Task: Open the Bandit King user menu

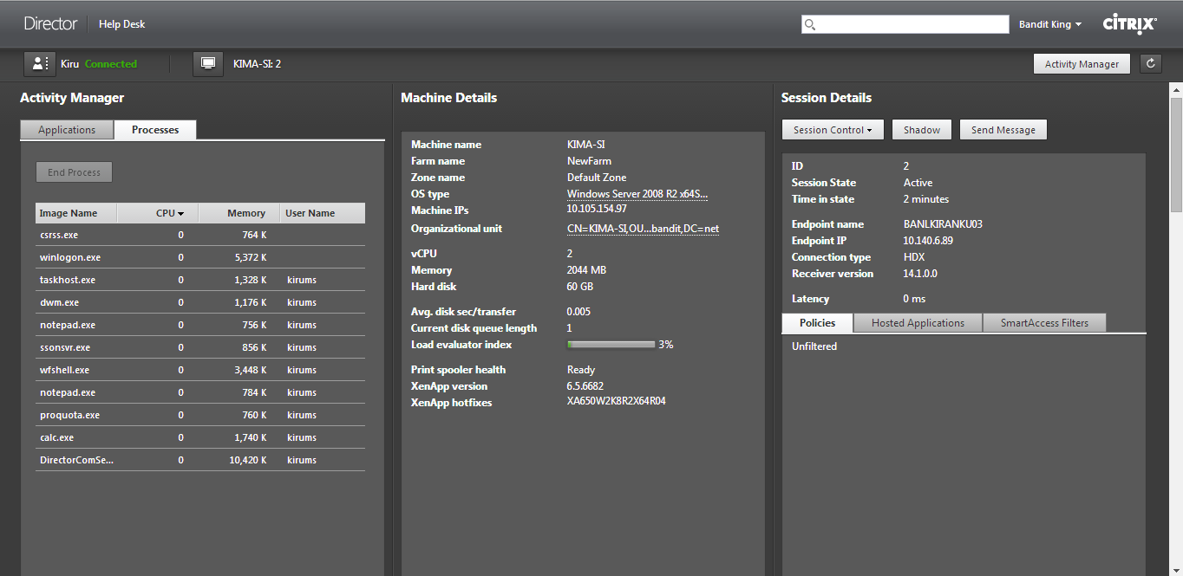Action: point(1049,24)
